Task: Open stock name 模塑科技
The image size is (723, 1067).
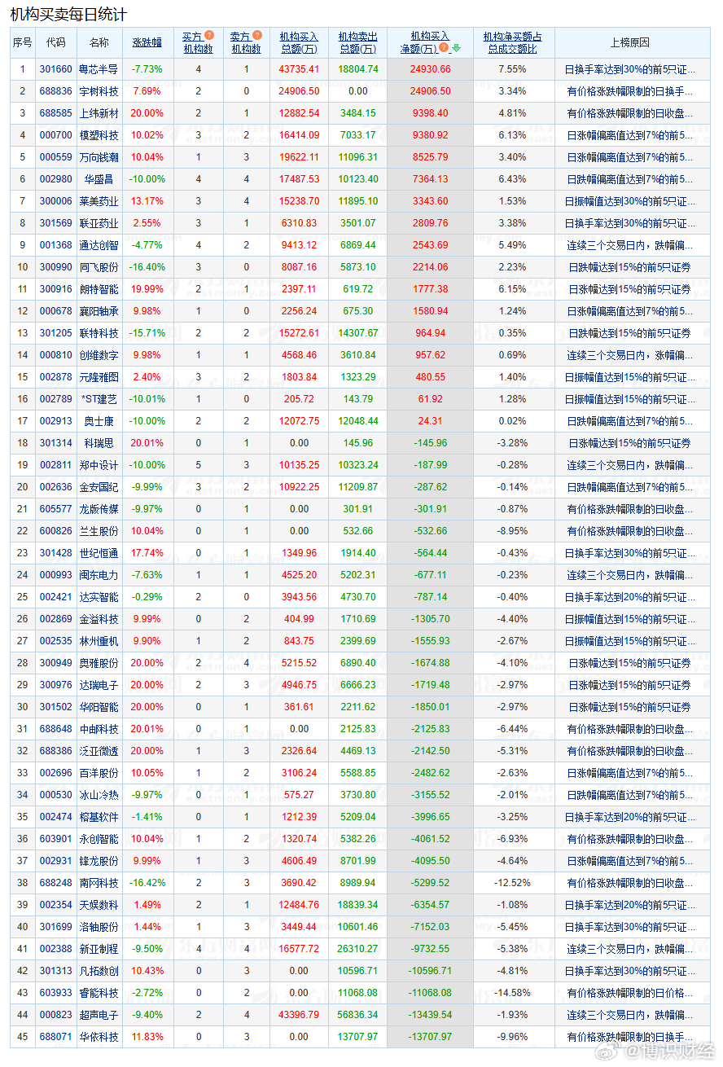Action: coord(99,135)
